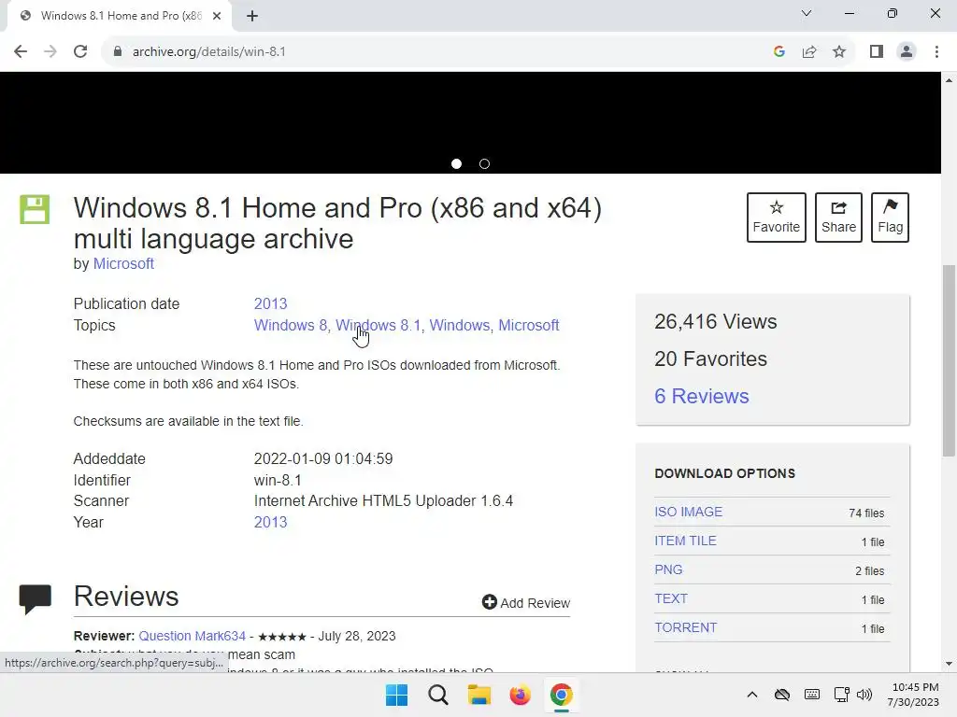Open the Microsoft creator link
The image size is (957, 717).
[123, 264]
